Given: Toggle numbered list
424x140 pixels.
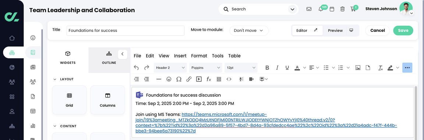Looking at the screenshot, I should (341, 67).
